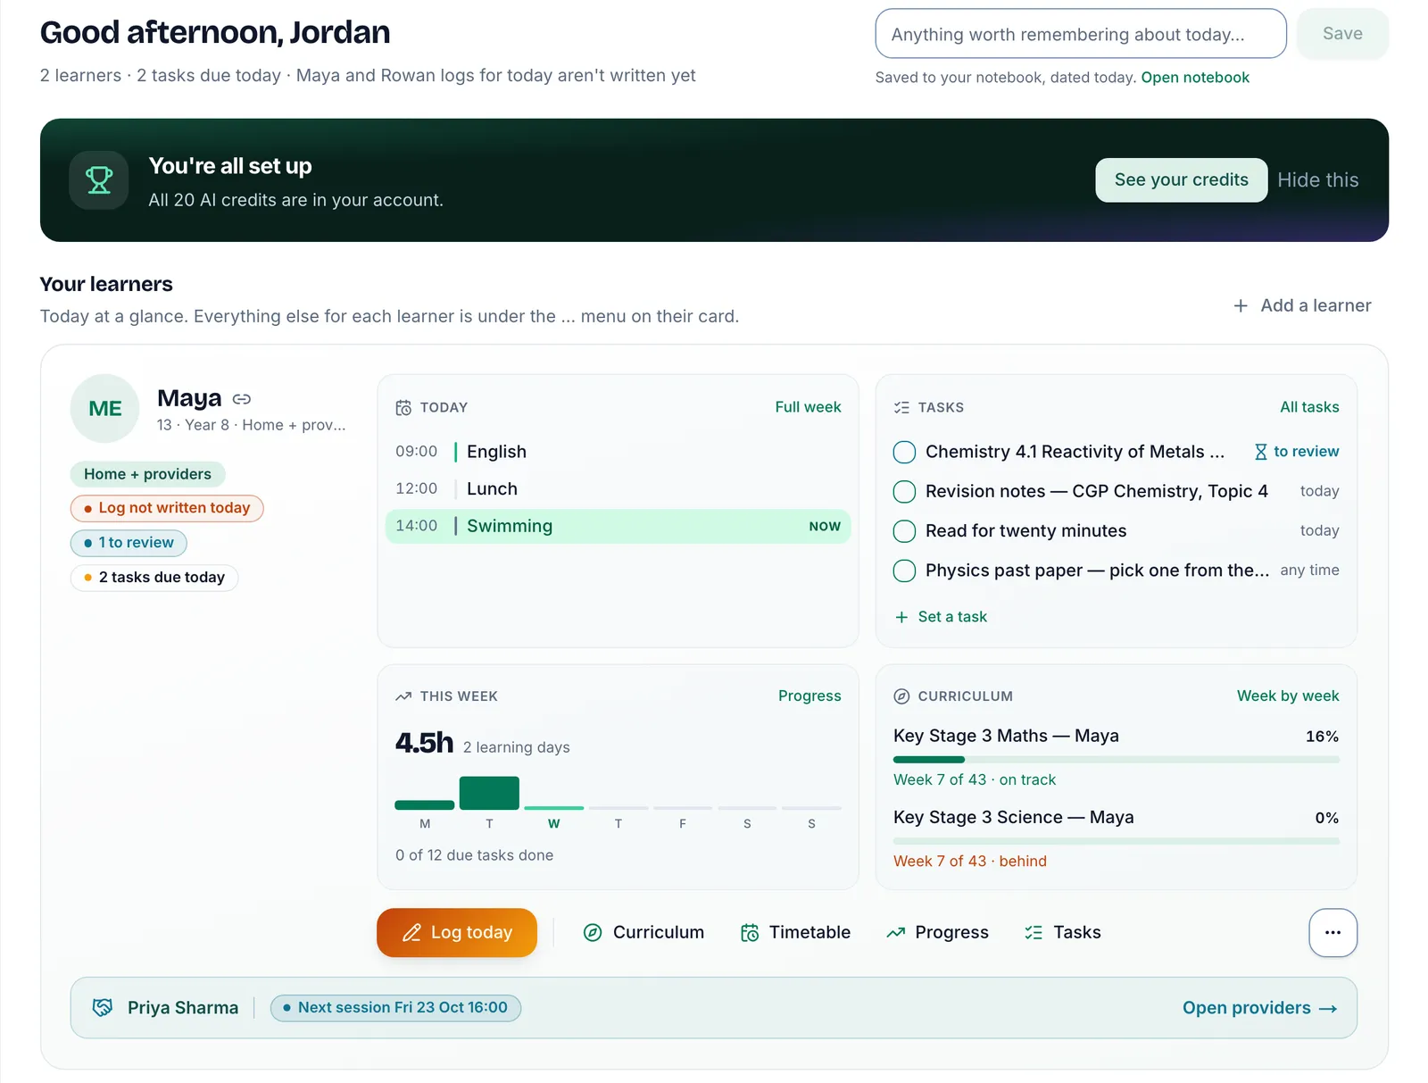Click the Open providers link

pos(1259,1008)
